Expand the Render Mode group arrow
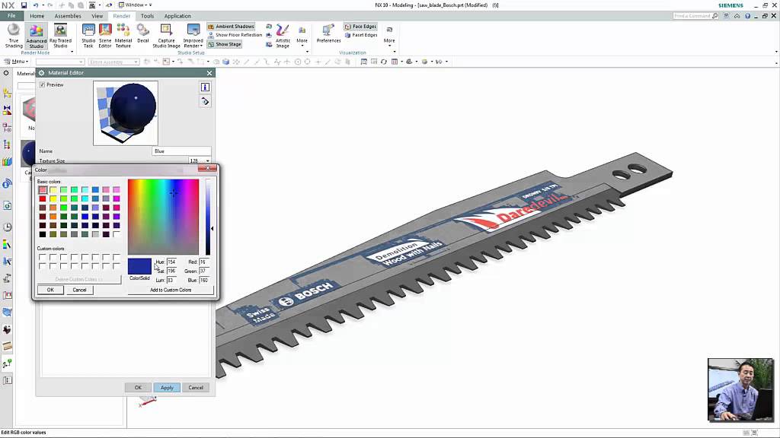Image resolution: width=780 pixels, height=438 pixels. [72, 52]
